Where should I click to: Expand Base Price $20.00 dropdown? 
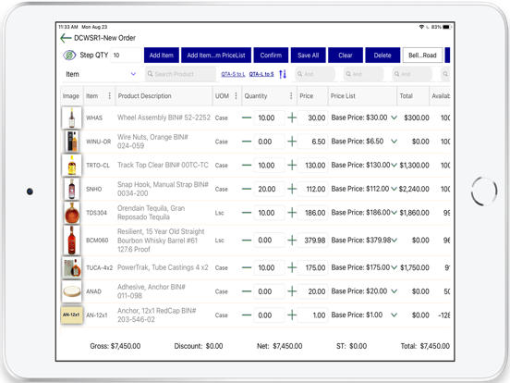click(394, 291)
